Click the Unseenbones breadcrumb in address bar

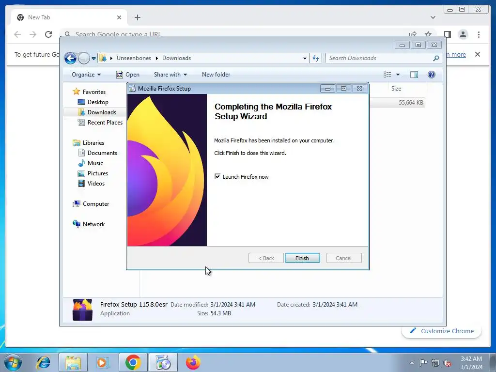(134, 58)
